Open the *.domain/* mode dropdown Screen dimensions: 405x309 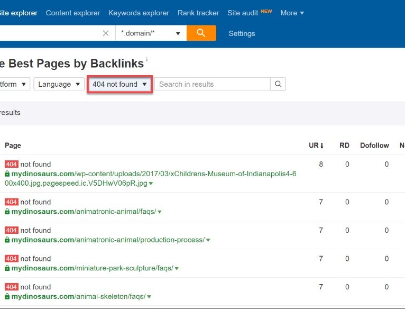tap(150, 33)
